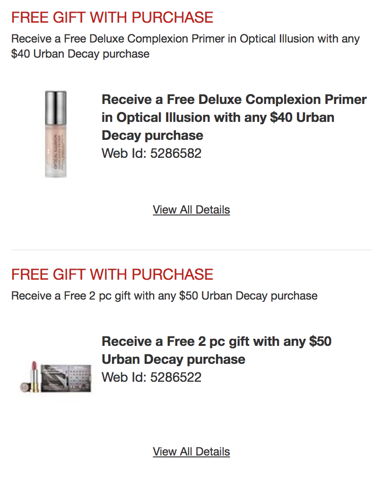Click Web Id 5286582 text
Viewport: 382px width, 481px height.
pos(151,154)
